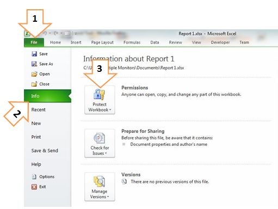Screen dimensions: 278x209
Task: Click 'Report 1.xlsx - Microsoft Excel' window title
Action: [207, 34]
